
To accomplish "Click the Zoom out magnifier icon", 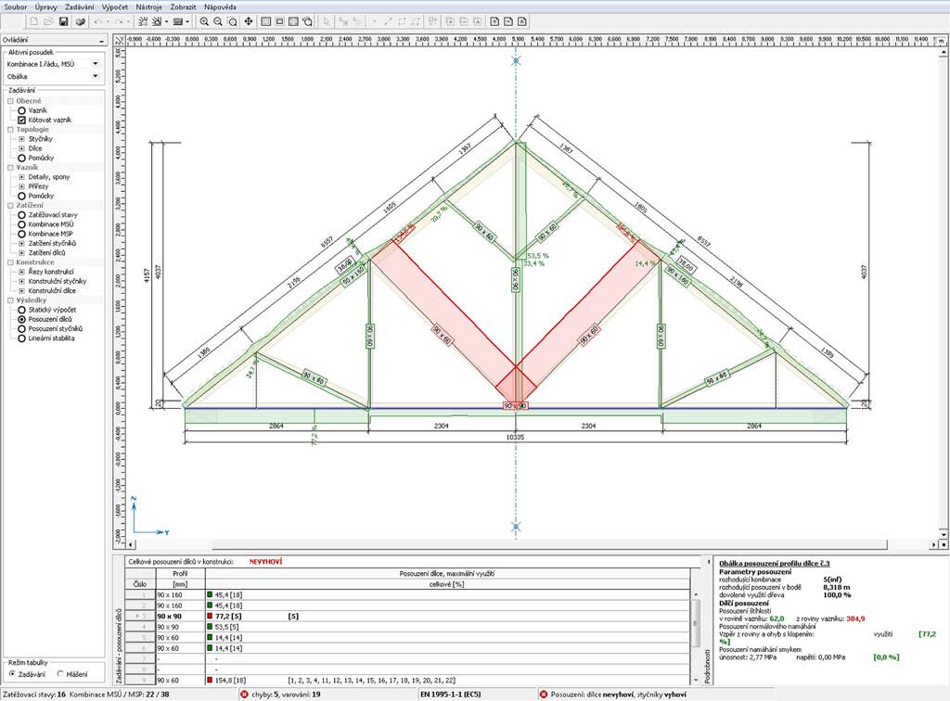I will [x=219, y=20].
